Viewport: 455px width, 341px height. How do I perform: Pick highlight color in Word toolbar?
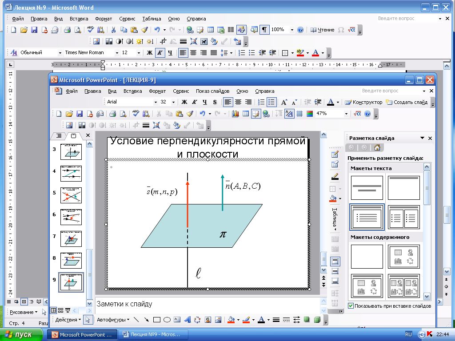[300, 53]
